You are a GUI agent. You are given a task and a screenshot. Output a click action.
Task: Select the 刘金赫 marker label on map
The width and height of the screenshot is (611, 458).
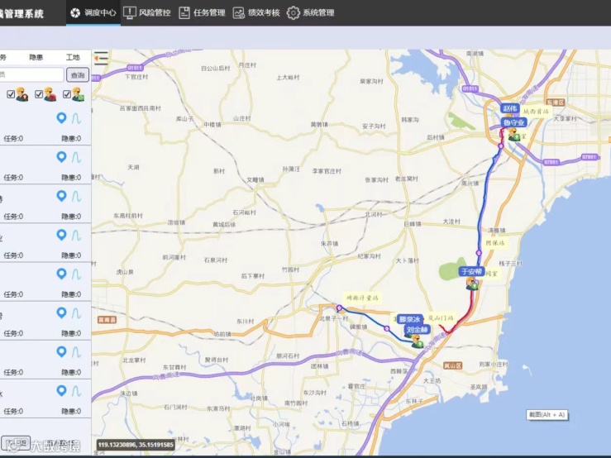tap(418, 330)
